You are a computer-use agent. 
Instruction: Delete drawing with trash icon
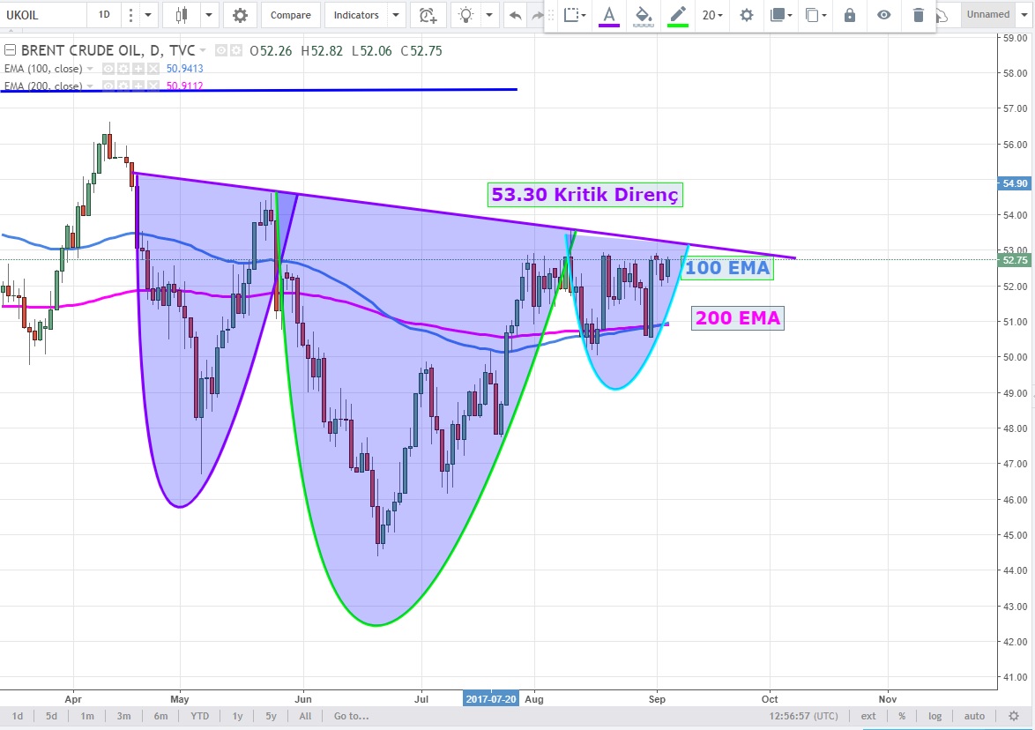(919, 15)
